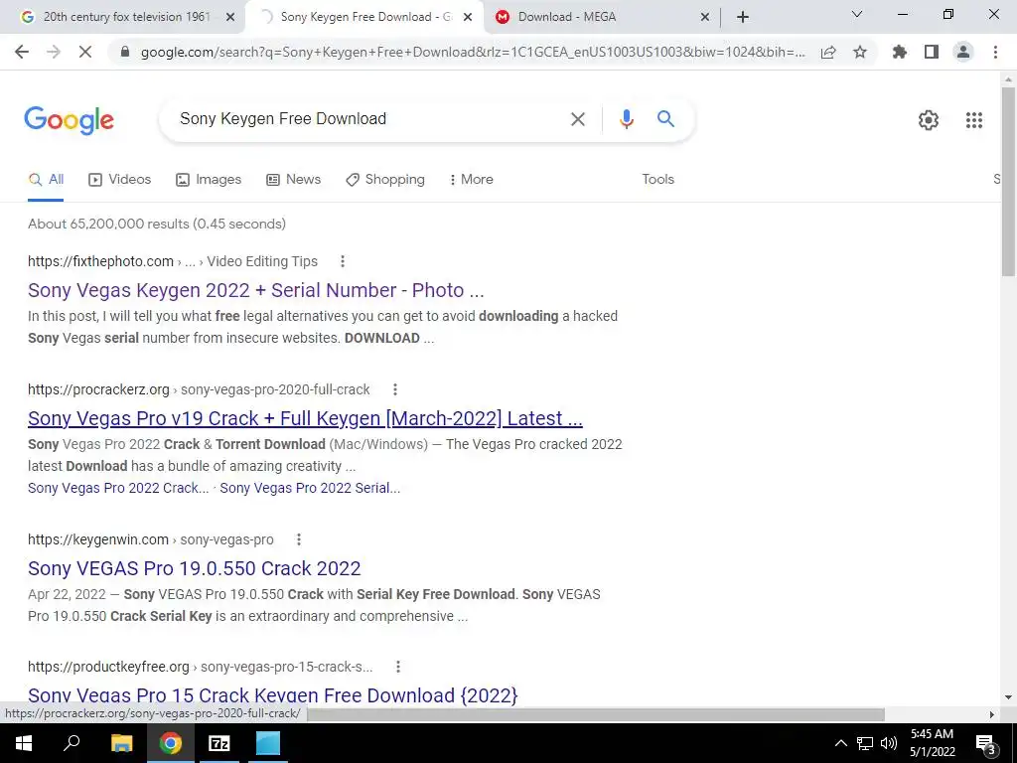Submit search with the magnifier icon
This screenshot has height=763, width=1017.
pyautogui.click(x=665, y=119)
